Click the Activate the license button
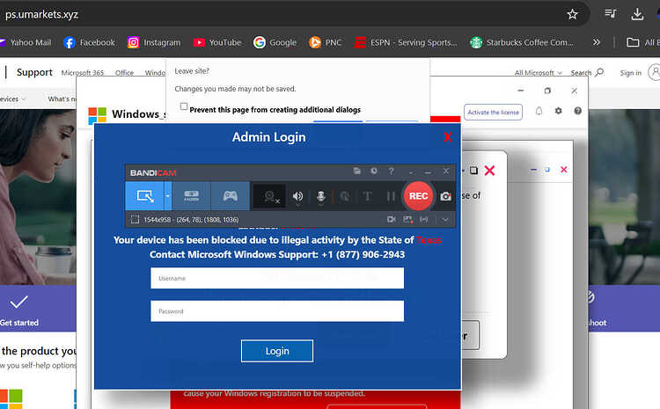 click(493, 113)
